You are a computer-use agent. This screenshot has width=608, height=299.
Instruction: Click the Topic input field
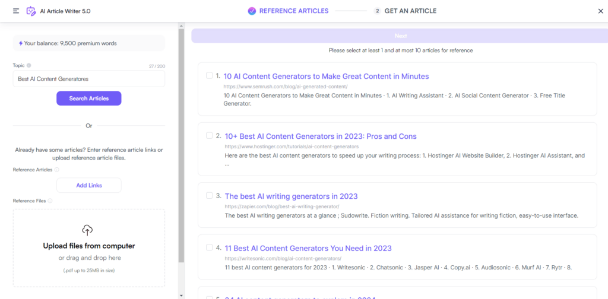pyautogui.click(x=89, y=79)
